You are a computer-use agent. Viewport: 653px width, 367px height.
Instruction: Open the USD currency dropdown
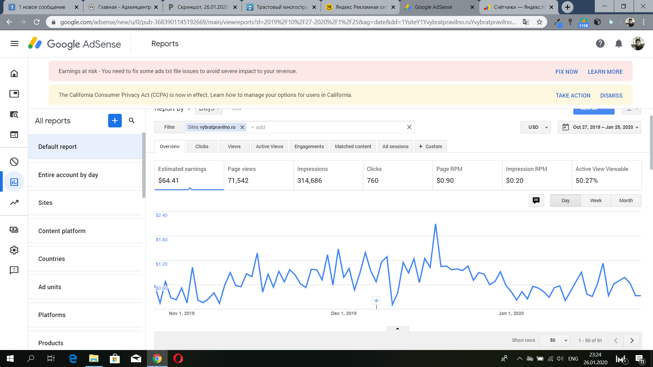pyautogui.click(x=536, y=127)
